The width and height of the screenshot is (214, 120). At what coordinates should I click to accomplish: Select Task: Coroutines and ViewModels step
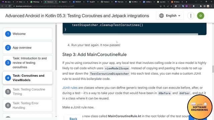(x=27, y=78)
